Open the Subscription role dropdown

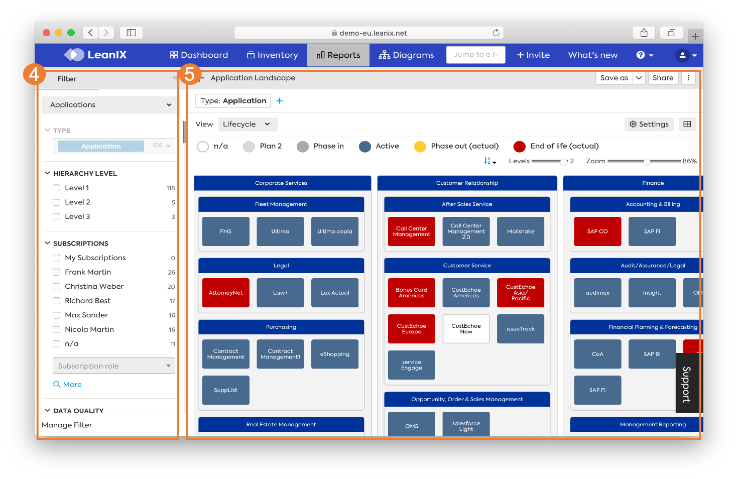(x=113, y=366)
